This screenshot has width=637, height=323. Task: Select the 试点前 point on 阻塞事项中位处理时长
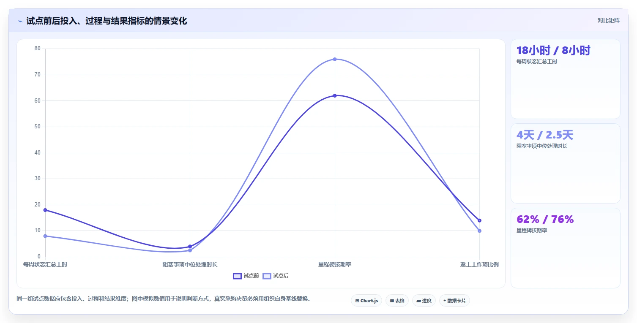[x=190, y=246]
